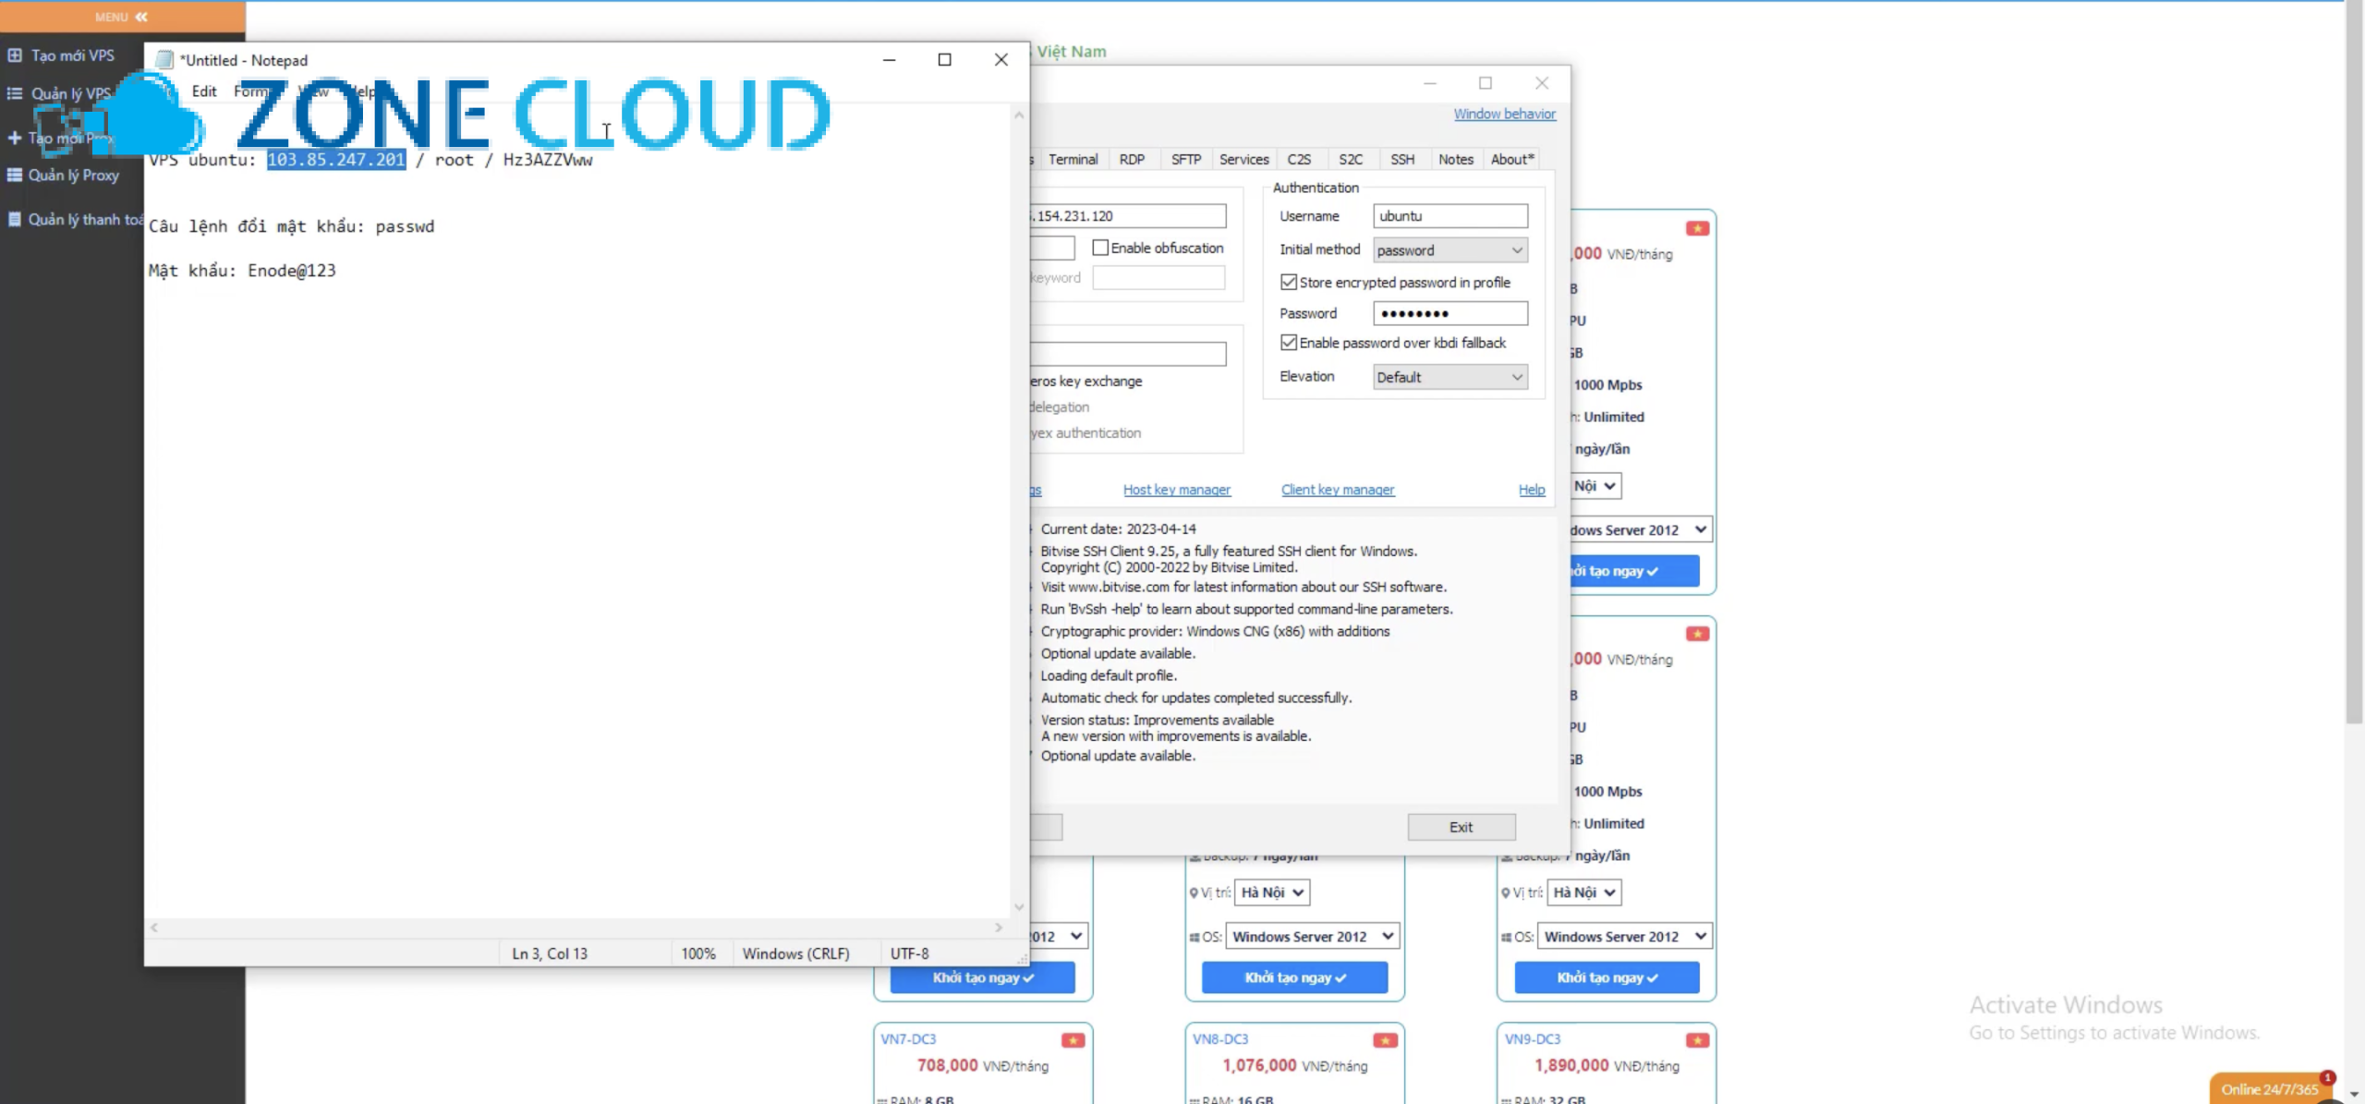Switch to the SFTP tab
This screenshot has height=1104, width=2365.
pos(1186,159)
